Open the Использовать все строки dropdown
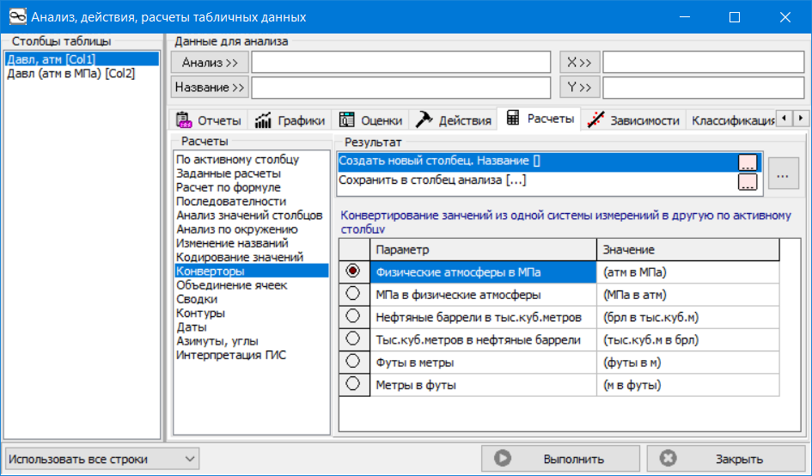Screen dimensions: 812x476 coord(101,458)
